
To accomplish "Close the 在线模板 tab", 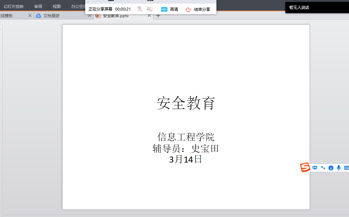I will coord(30,16).
